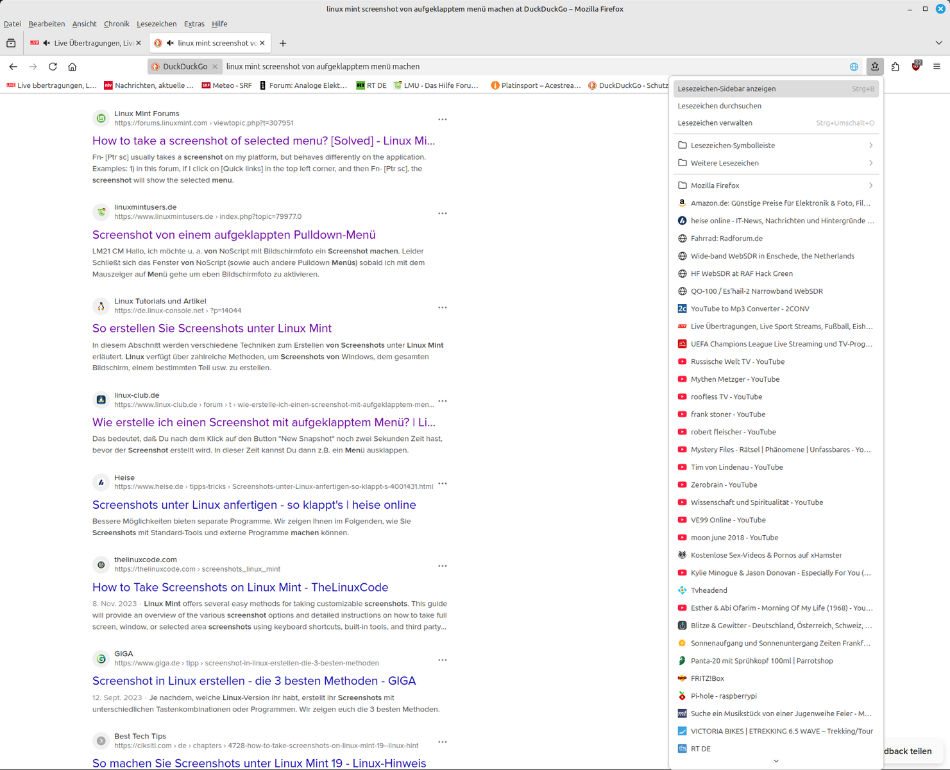Viewport: 950px width, 770px height.
Task: Open Forum: Analoge Elekt... toolbar bookmark
Action: tap(303, 85)
